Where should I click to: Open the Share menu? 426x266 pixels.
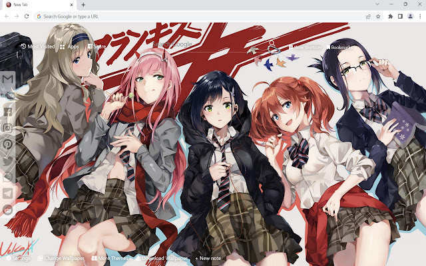tap(97, 47)
